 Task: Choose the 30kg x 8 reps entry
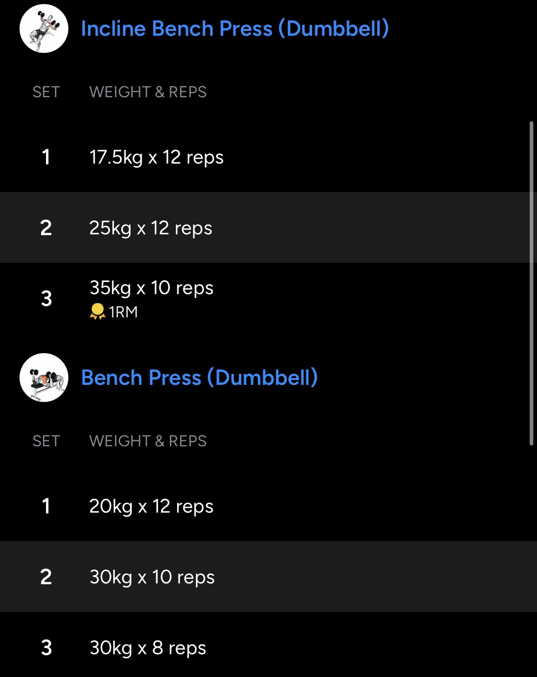pos(148,648)
